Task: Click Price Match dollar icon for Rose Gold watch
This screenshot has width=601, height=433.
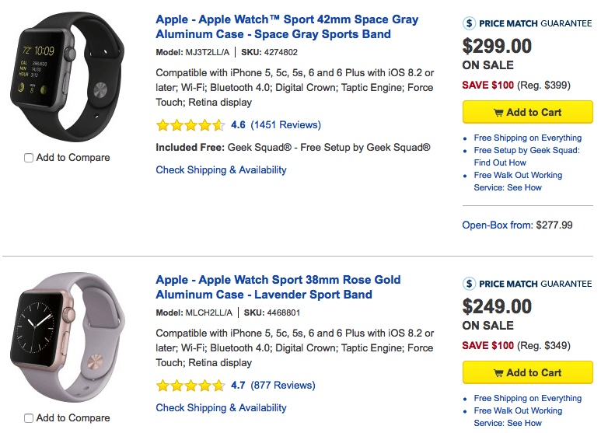Action: click(x=469, y=284)
